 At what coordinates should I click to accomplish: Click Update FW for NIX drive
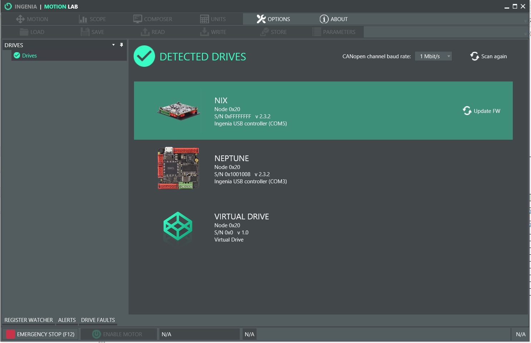(481, 111)
